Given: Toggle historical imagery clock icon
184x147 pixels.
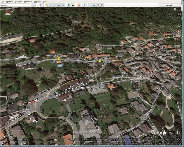Looking at the screenshot, I should click(x=69, y=5).
